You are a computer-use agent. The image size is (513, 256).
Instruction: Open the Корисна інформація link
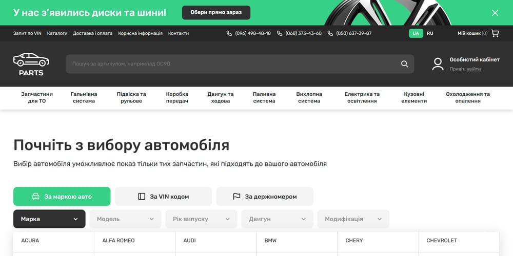(141, 33)
